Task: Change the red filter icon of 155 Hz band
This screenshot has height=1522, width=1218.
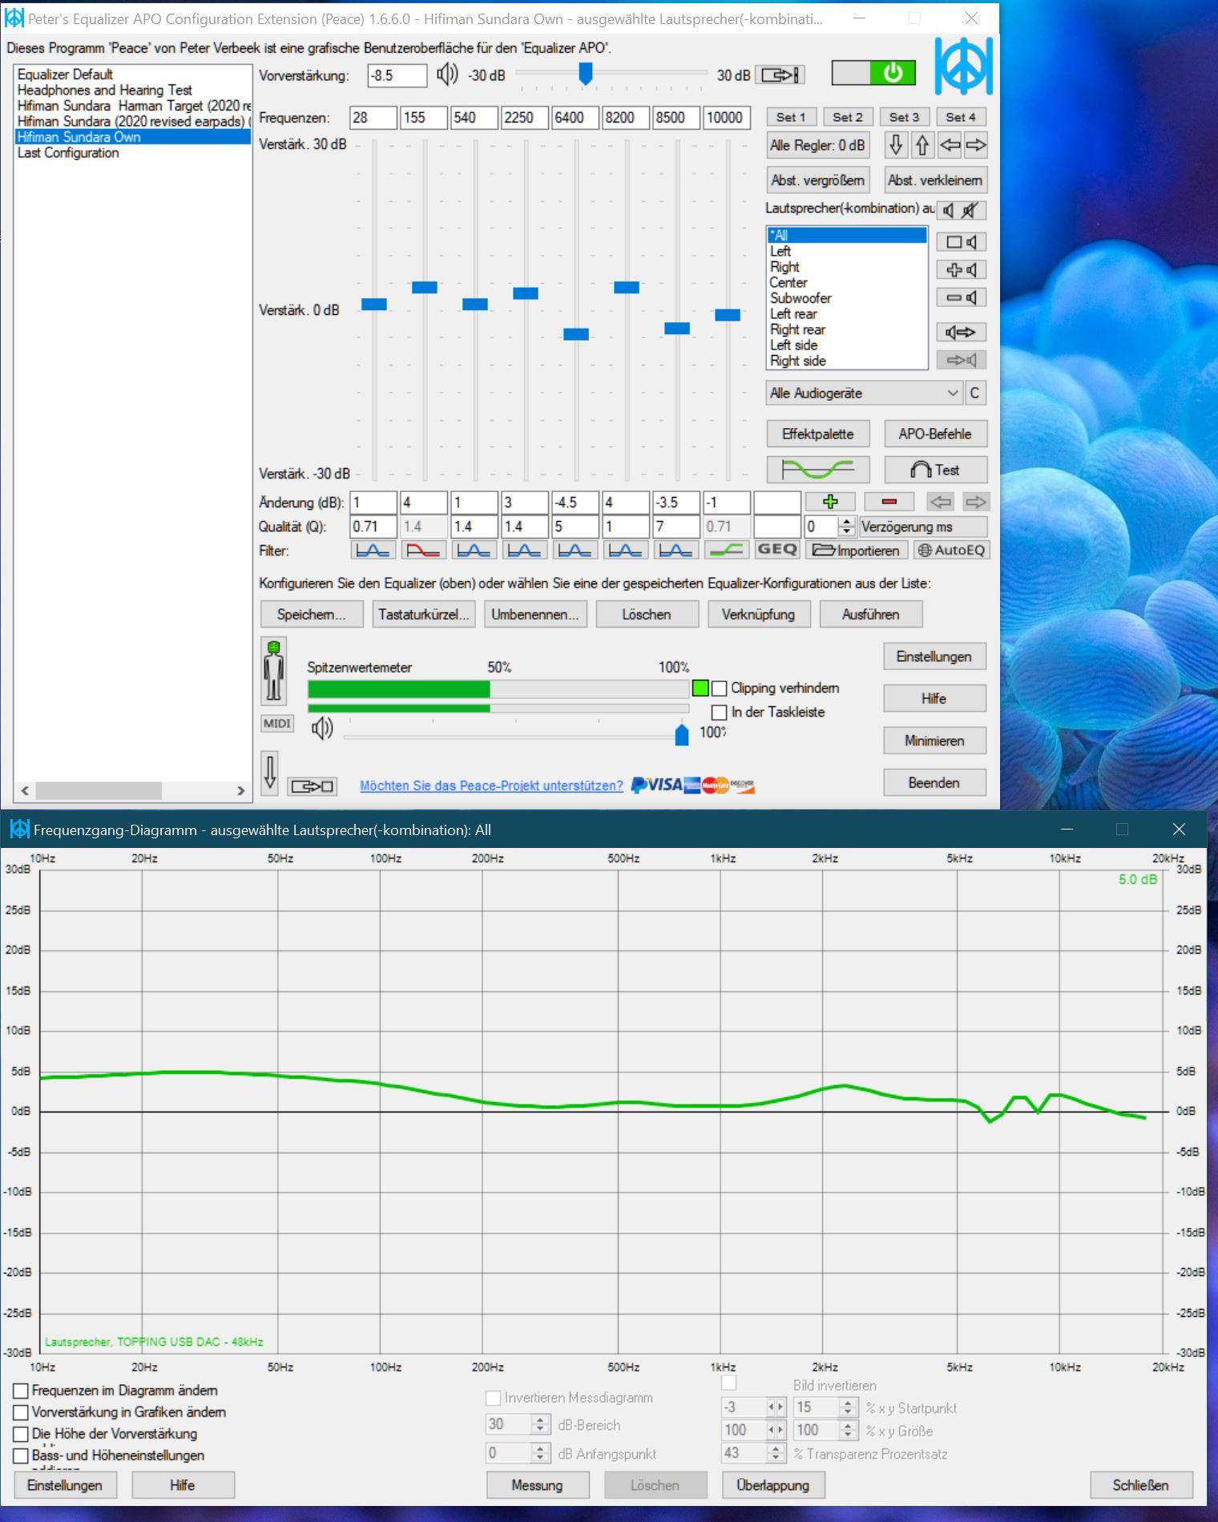Action: 423,550
